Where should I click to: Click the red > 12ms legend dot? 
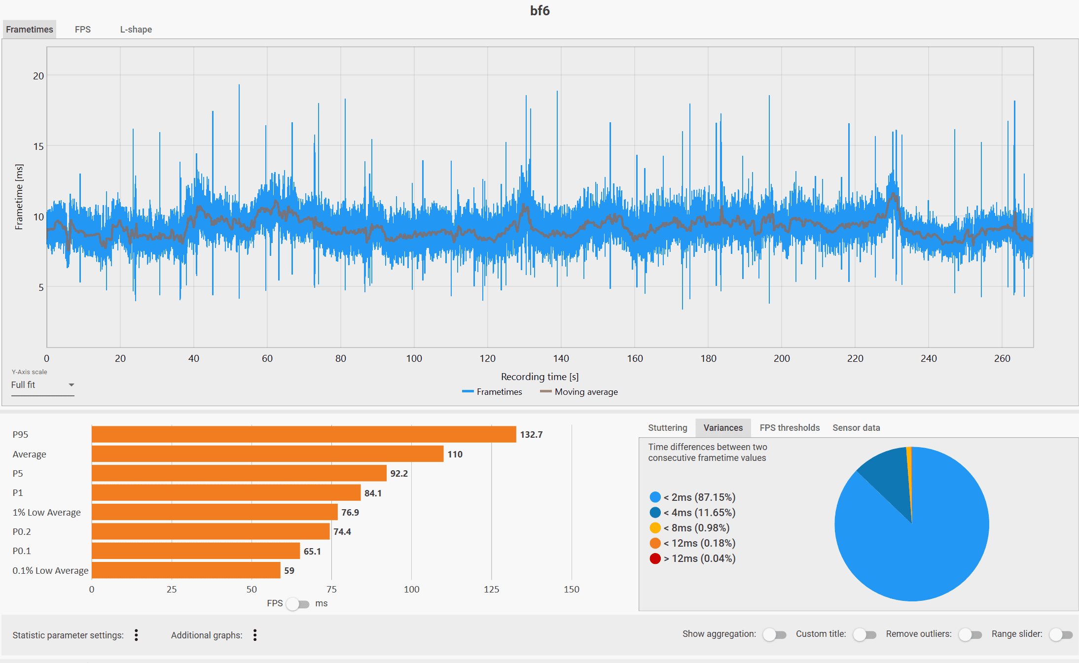point(655,558)
